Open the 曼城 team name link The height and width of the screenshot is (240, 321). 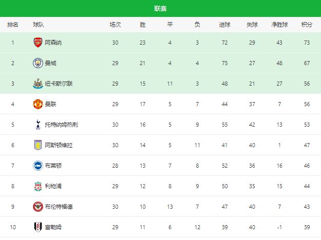(x=50, y=63)
